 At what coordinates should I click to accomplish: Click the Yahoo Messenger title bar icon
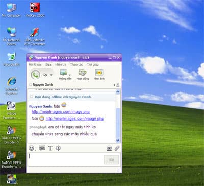[x=31, y=57]
